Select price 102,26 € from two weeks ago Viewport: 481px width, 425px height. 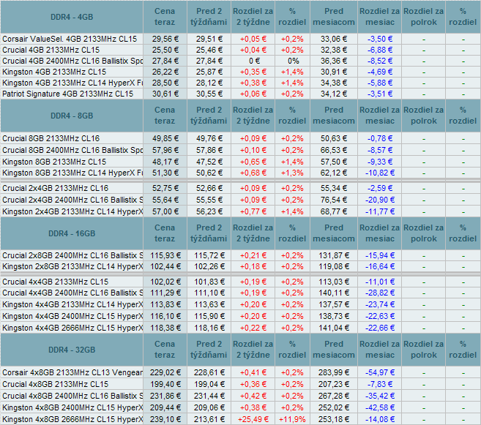click(x=209, y=266)
